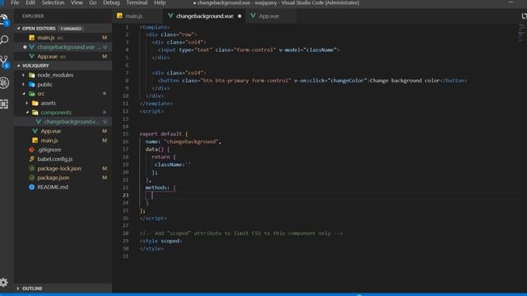Viewport: 527px width, 296px height.
Task: Click the Vue icon on changebackground.vue tab
Action: pos(170,16)
